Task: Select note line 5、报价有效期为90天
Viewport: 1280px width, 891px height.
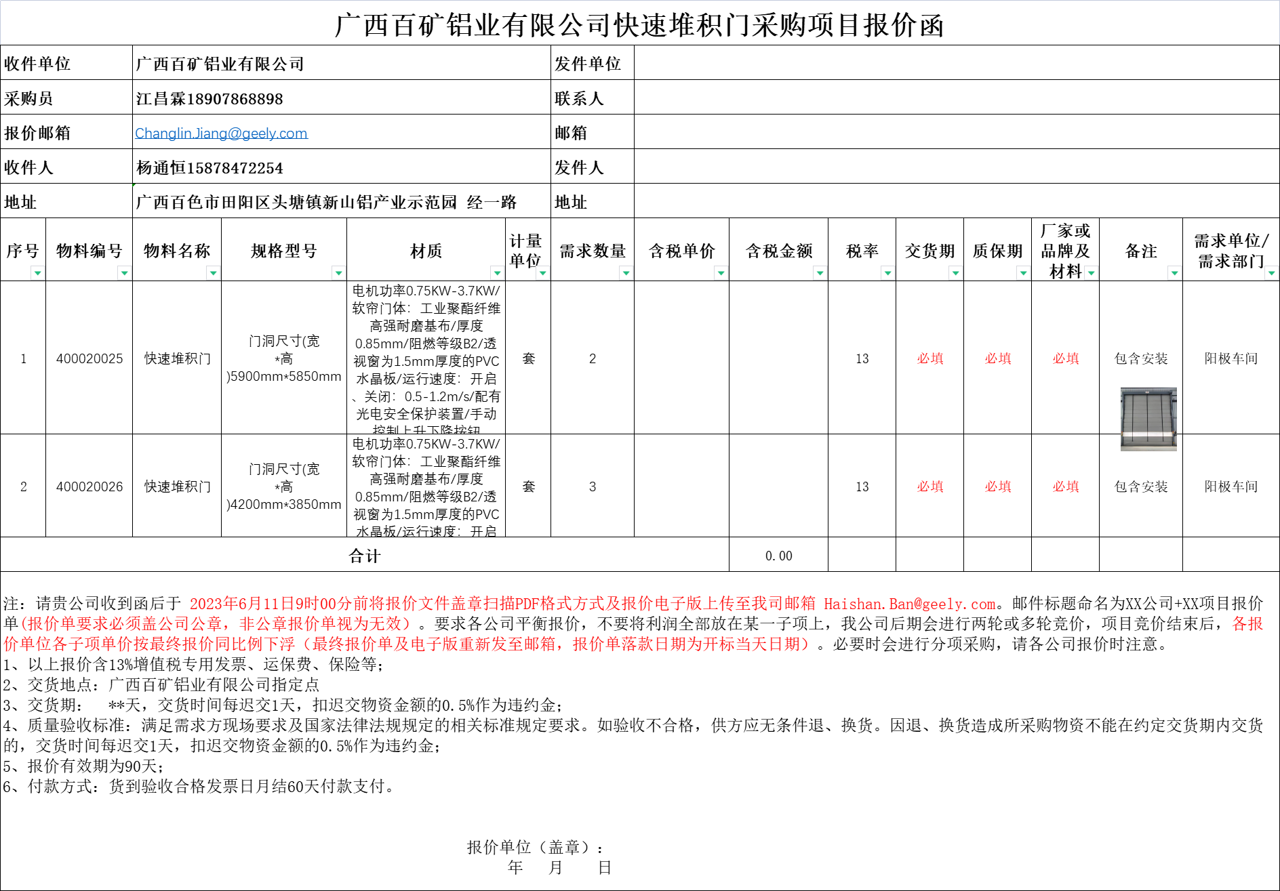Action: 83,766
